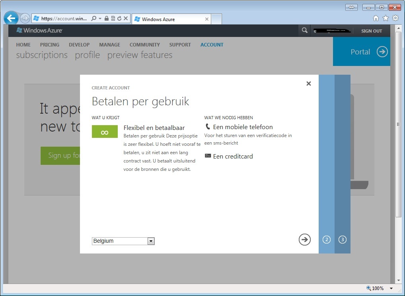Click the Portal button
The height and width of the screenshot is (296, 405).
coord(361,52)
